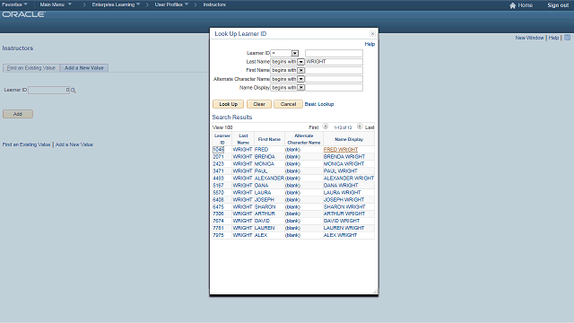This screenshot has height=323, width=574.
Task: Select Learner ID 5870 result
Action: pos(218,192)
